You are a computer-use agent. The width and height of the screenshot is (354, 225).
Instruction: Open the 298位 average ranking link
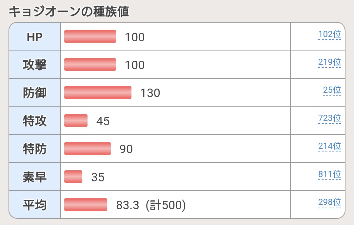[x=329, y=202]
